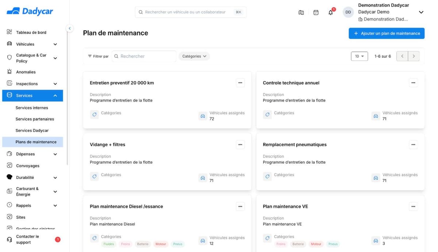Click the support headset icon
The width and height of the screenshot is (438, 252).
click(x=9, y=239)
